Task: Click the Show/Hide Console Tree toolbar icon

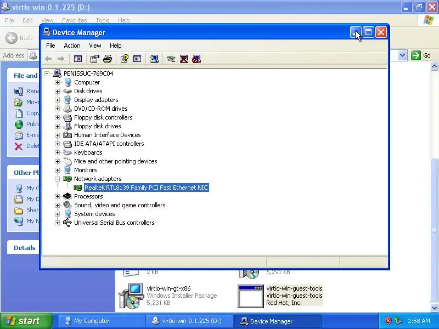Action: pyautogui.click(x=77, y=59)
